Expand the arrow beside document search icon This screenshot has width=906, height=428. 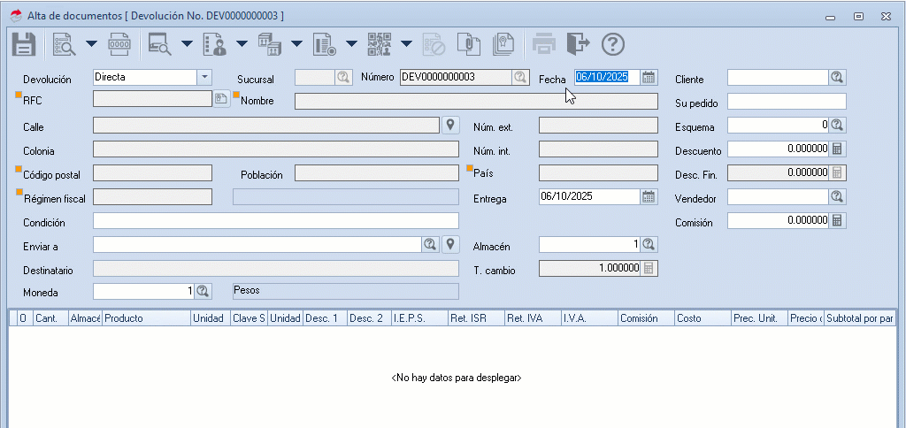pyautogui.click(x=91, y=43)
